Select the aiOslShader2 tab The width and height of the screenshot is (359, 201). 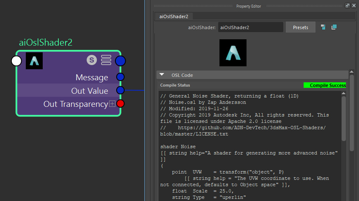tap(174, 16)
